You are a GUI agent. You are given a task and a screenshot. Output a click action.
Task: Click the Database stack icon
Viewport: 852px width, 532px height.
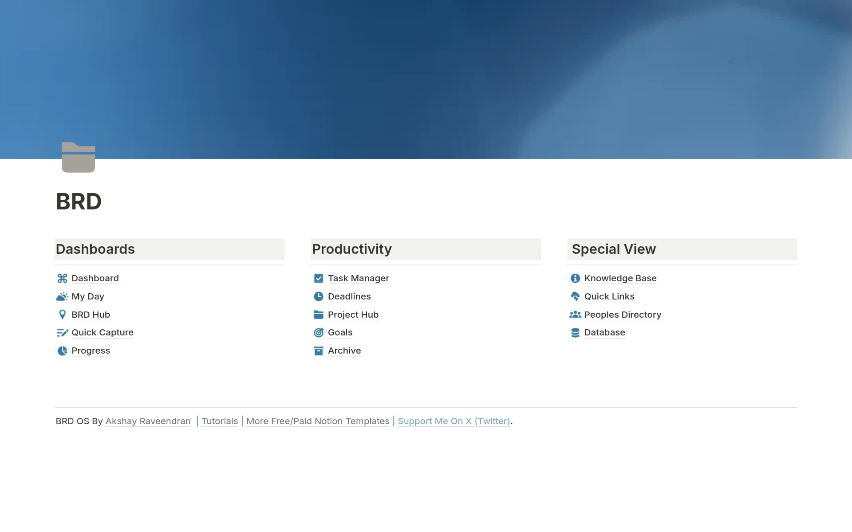pos(575,332)
